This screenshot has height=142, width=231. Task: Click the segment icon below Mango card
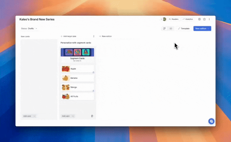pyautogui.click(x=93, y=91)
